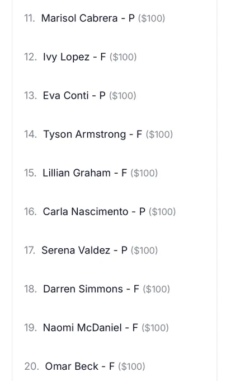Click the ($100) amount next to Ivy Lopez
231x381 pixels.
coord(123,57)
